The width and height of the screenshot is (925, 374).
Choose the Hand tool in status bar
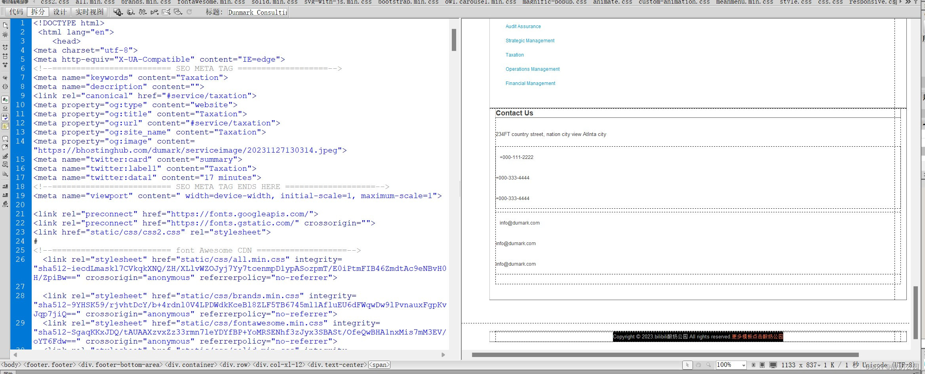[x=698, y=365]
